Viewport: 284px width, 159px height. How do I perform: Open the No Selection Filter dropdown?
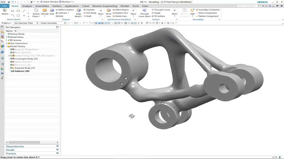point(26,23)
